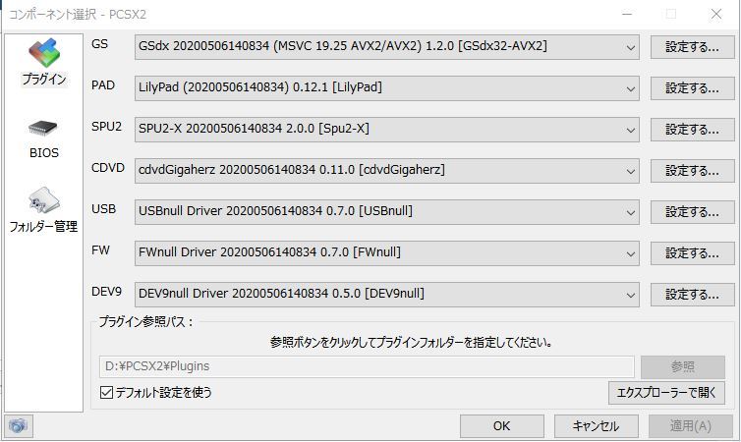741x442 pixels.
Task: Click the エクスプローラーで開く button
Action: pyautogui.click(x=666, y=393)
